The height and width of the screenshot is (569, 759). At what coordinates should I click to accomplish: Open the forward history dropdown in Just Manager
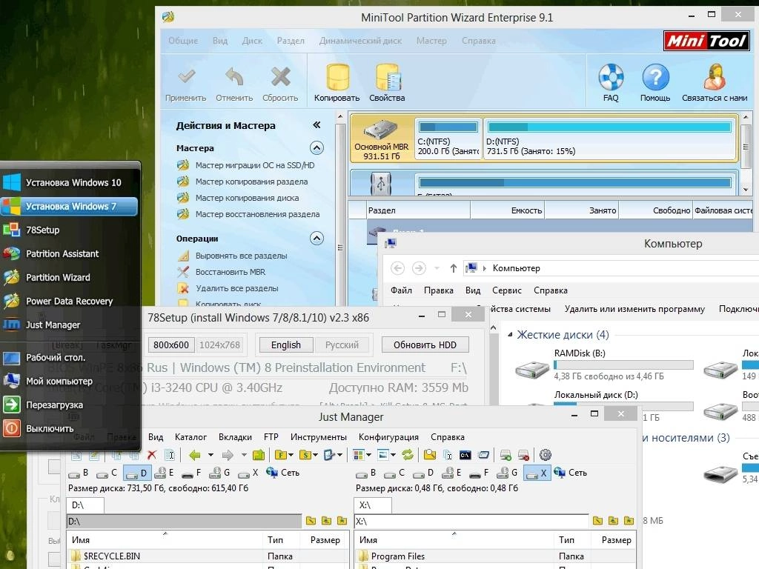pyautogui.click(x=244, y=455)
